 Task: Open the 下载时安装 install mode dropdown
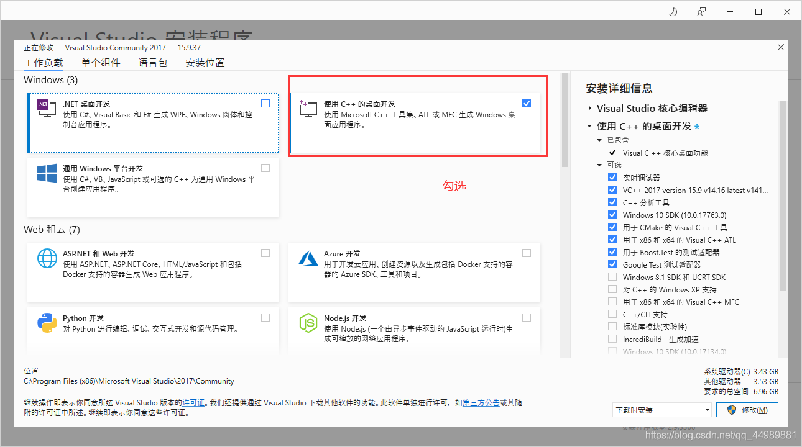click(661, 410)
